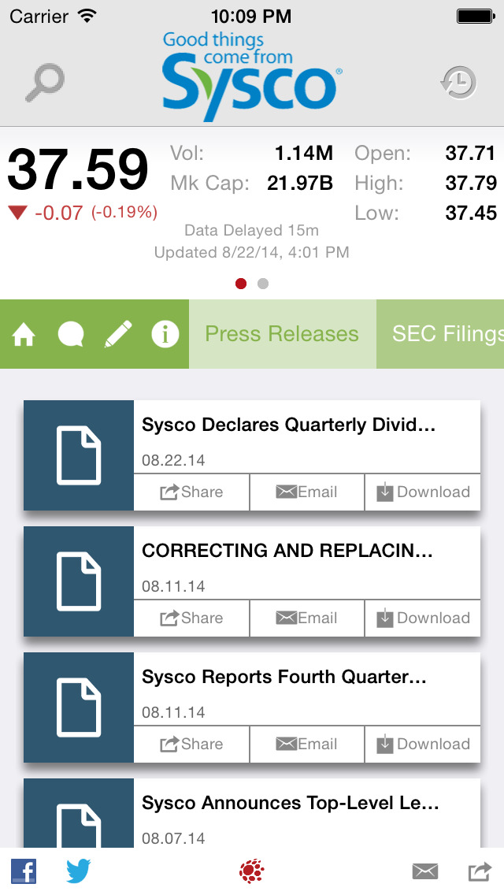The width and height of the screenshot is (504, 895).
Task: Tap the share arrow icon in bottom bar
Action: pyautogui.click(x=480, y=871)
